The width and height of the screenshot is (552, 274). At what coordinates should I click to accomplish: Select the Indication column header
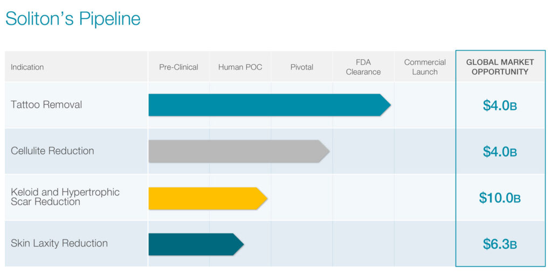point(27,67)
